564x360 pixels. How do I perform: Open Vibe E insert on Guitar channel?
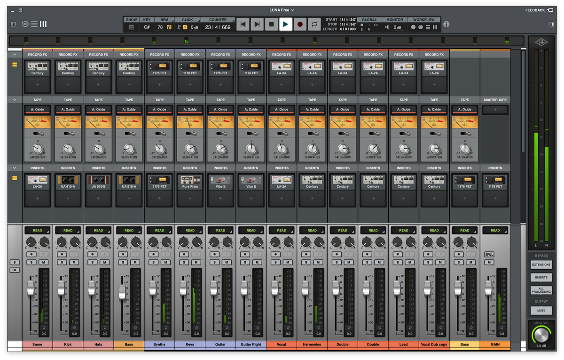(x=220, y=182)
